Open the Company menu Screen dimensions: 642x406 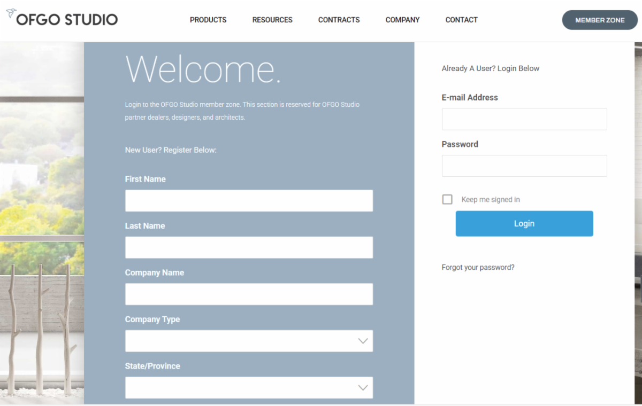click(403, 20)
